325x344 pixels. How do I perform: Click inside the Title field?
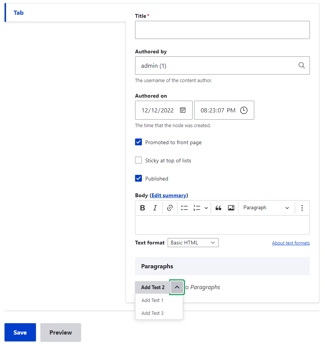tap(222, 30)
